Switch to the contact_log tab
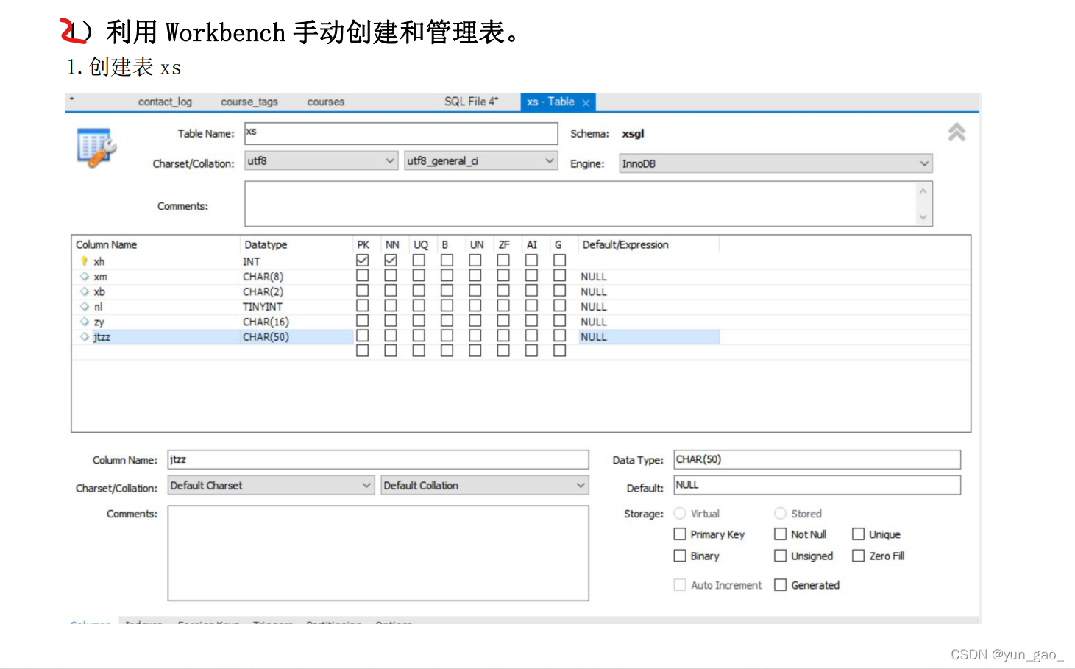 [x=165, y=102]
